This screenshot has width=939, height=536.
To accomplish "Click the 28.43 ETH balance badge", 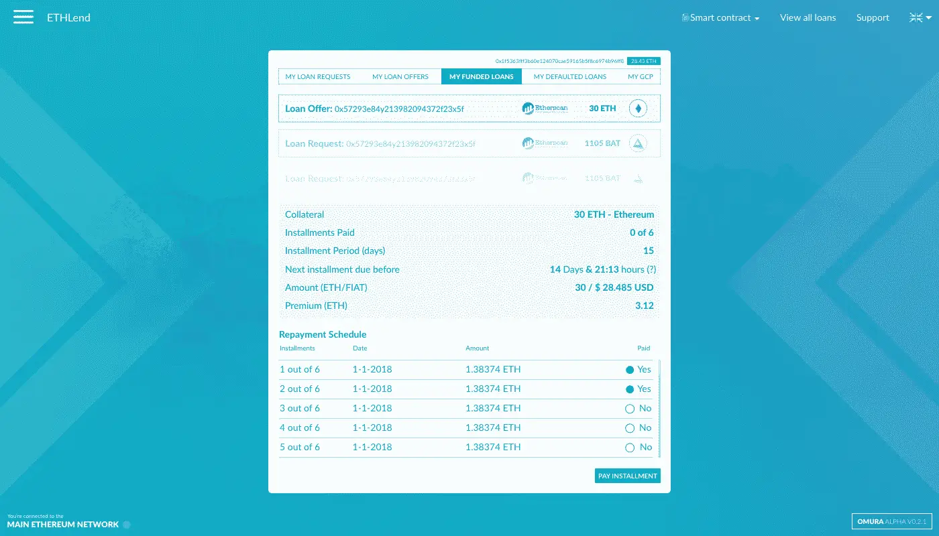I will (643, 60).
